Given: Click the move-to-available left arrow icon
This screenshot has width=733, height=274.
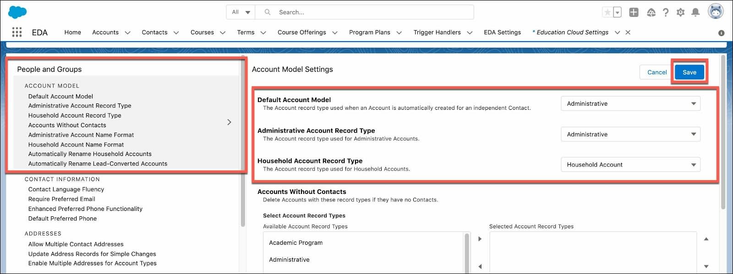Looking at the screenshot, I should 480,266.
